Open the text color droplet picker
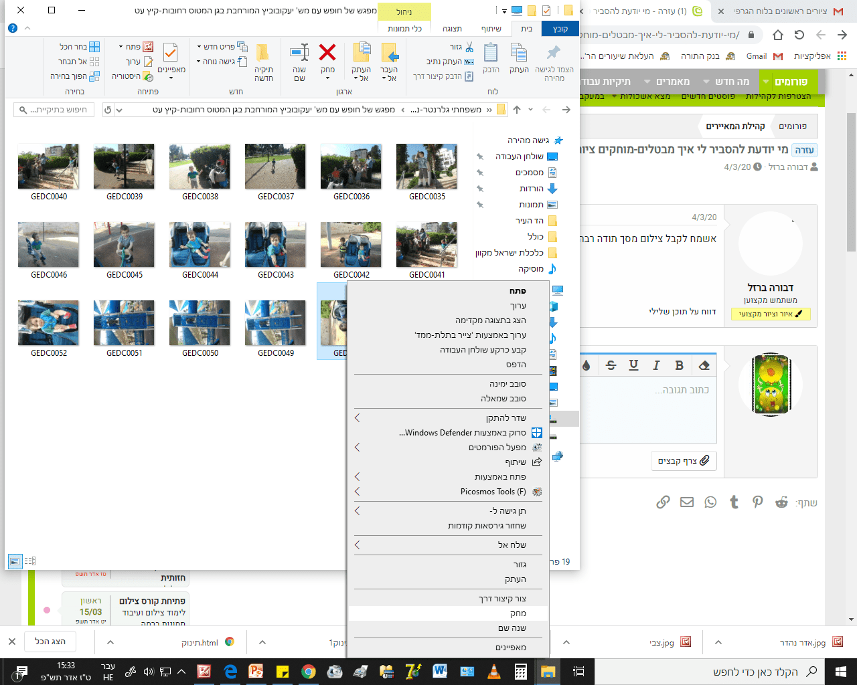This screenshot has height=685, width=857. coord(587,365)
